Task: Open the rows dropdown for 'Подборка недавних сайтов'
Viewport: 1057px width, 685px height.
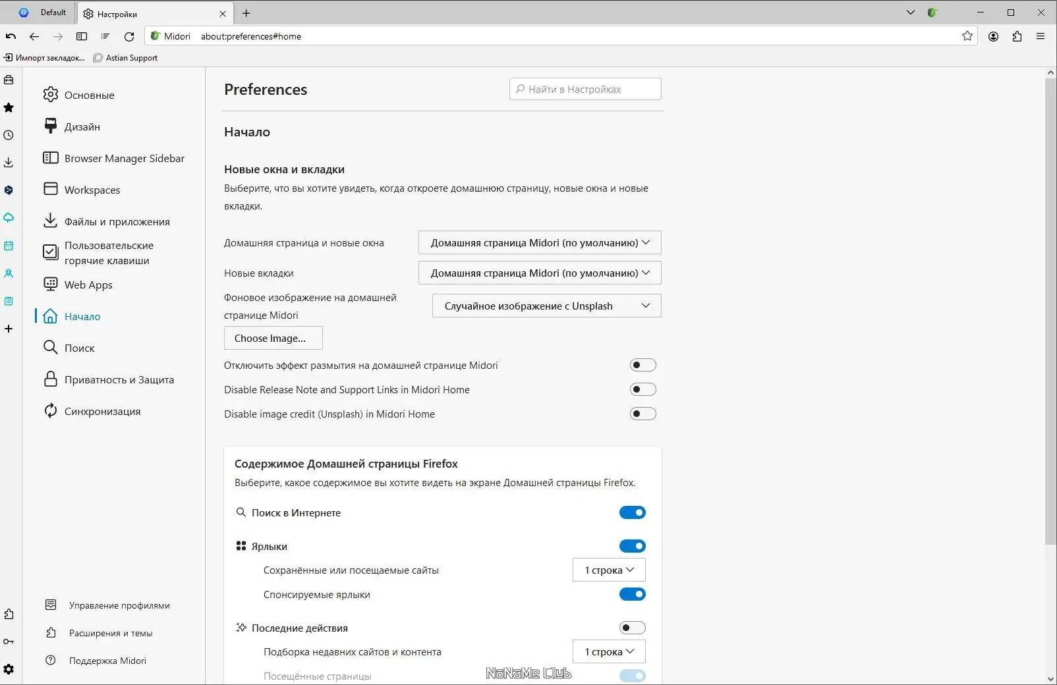Action: [609, 651]
